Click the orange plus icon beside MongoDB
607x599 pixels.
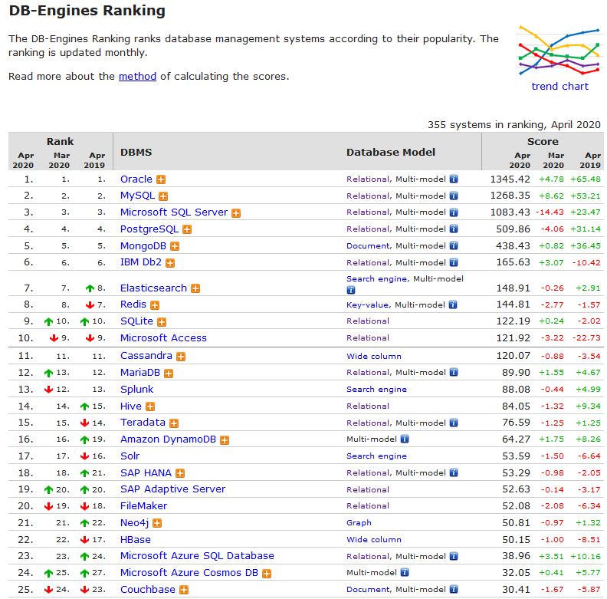(175, 246)
